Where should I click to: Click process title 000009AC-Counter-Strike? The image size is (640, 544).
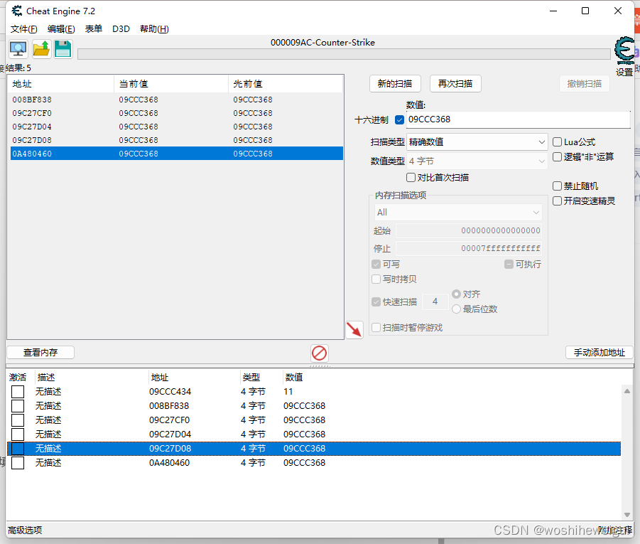coord(322,43)
